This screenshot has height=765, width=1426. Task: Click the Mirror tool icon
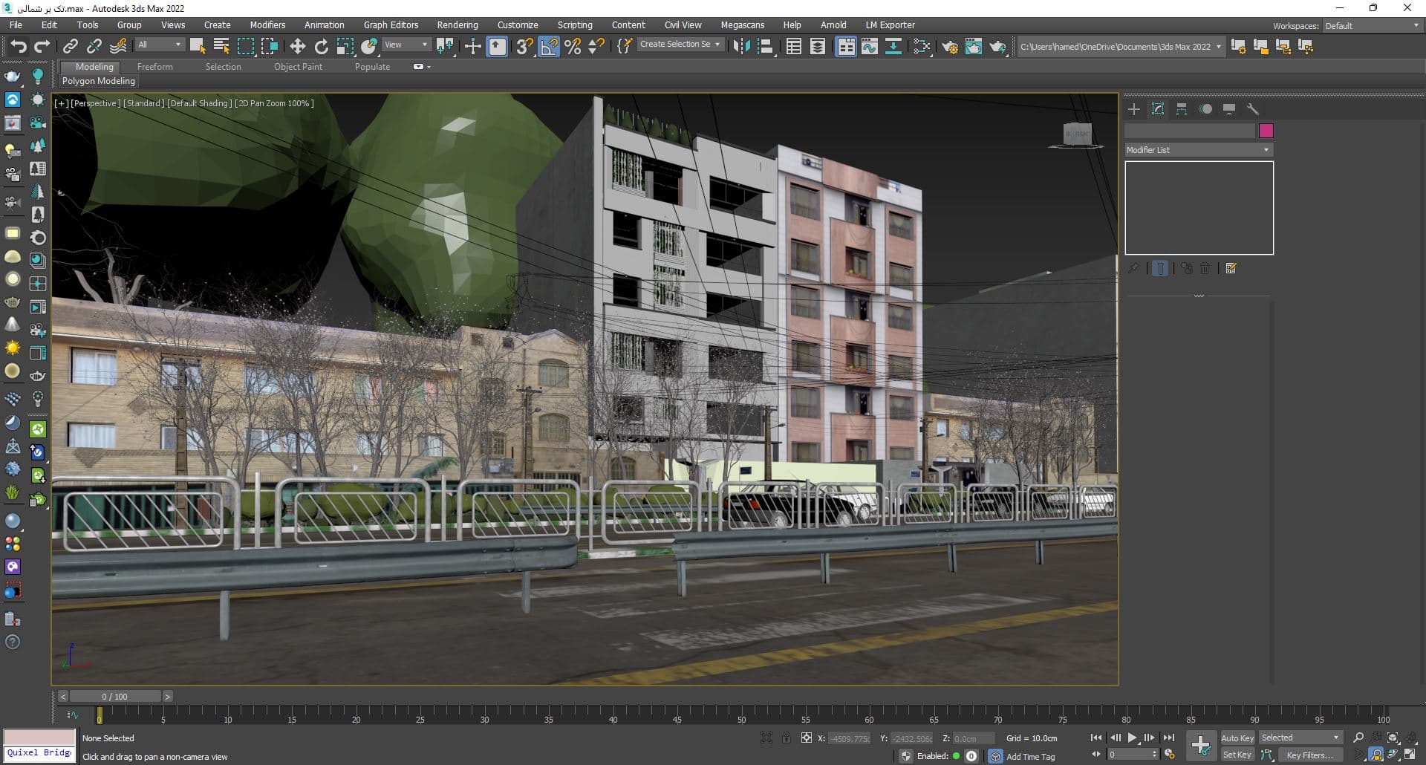741,47
